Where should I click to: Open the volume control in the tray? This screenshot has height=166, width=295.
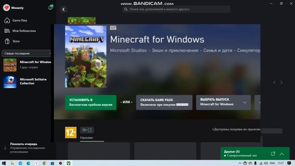point(266,163)
